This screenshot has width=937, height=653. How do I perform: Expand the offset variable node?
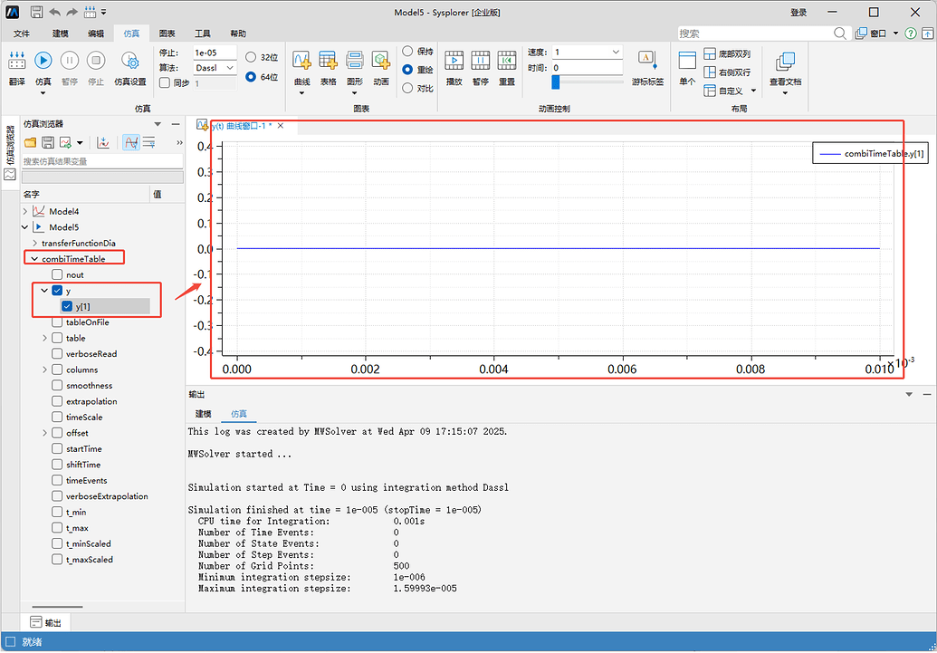pos(45,433)
